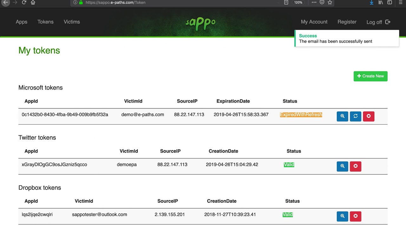Open the downloads arrow icon
The height and width of the screenshot is (228, 406).
371,2
